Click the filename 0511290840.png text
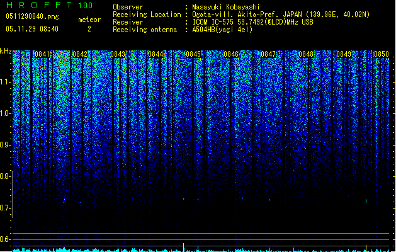Image resolution: width=396 pixels, height=252 pixels. (32, 16)
